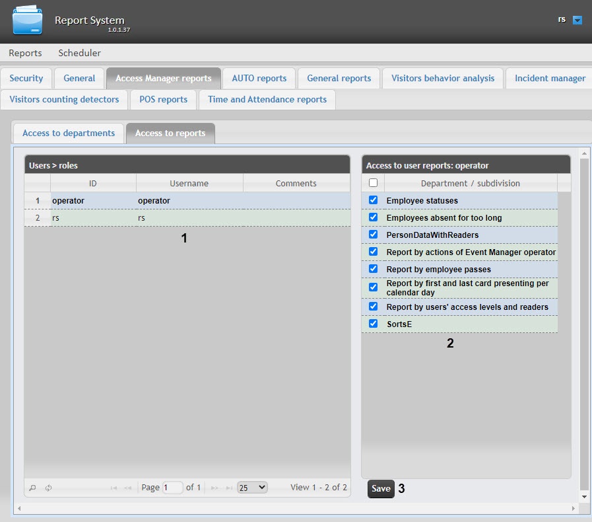Toggle select-all checkbox in reports header
Image resolution: width=592 pixels, height=522 pixels.
click(373, 183)
